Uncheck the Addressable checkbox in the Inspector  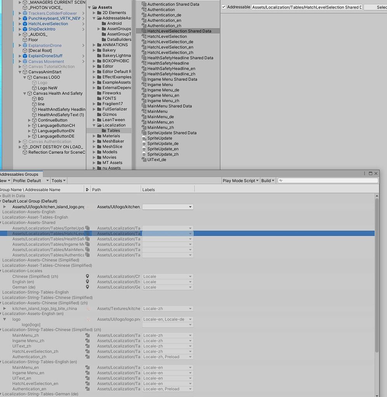(224, 7)
